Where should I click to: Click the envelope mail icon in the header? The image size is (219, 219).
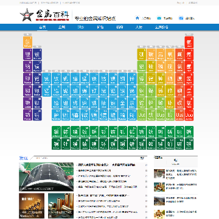tap(159, 18)
